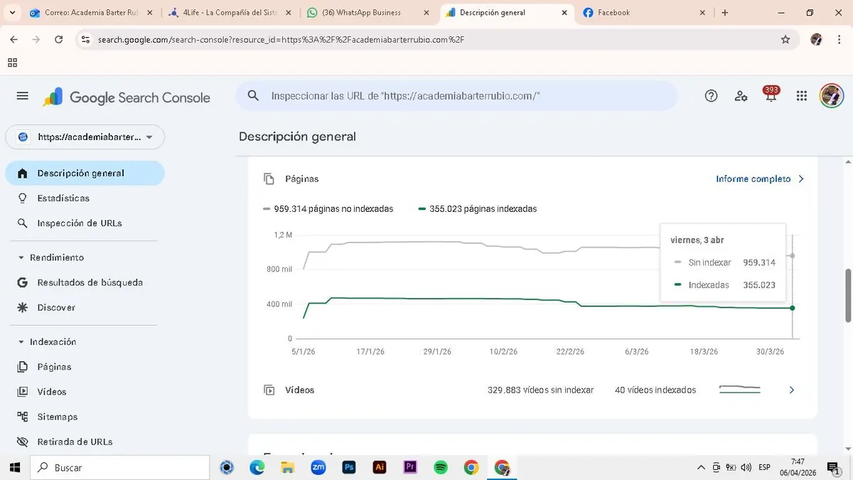The width and height of the screenshot is (853, 480).
Task: Click the address bar URL
Action: 281,40
